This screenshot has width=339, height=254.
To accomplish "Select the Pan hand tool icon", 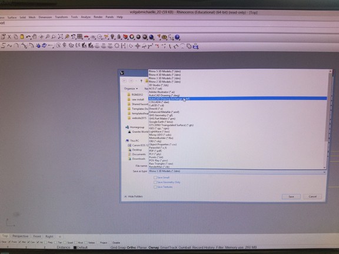I will pos(35,37).
